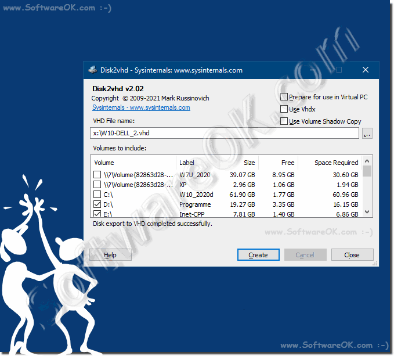394x356 pixels.
Task: Click the 39.07 GB size value
Action: [242, 175]
